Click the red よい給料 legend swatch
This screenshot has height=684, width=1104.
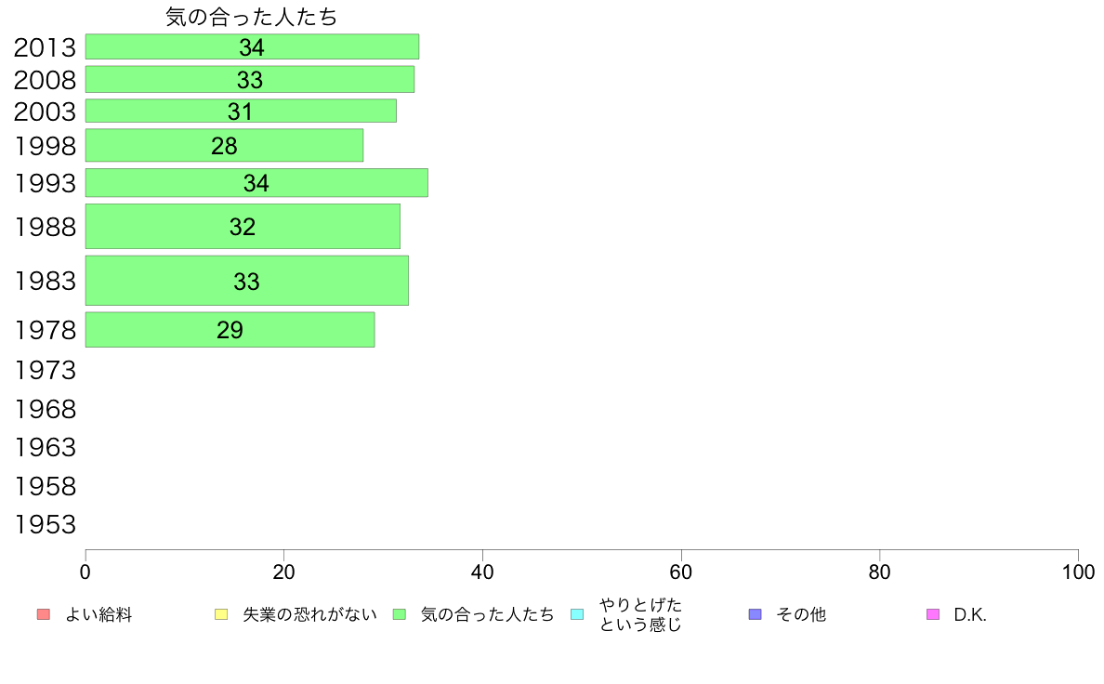[44, 614]
